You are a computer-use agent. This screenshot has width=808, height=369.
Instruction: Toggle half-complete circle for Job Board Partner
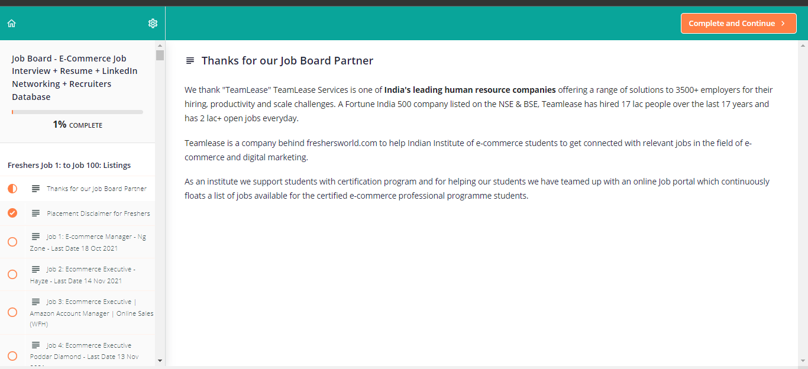pyautogui.click(x=12, y=189)
